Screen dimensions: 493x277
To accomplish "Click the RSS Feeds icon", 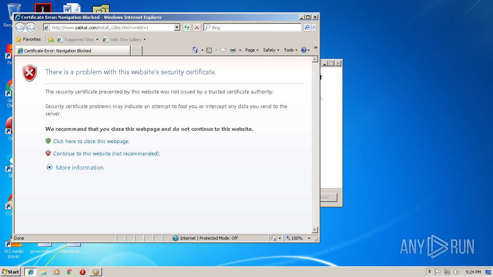I will (x=209, y=50).
